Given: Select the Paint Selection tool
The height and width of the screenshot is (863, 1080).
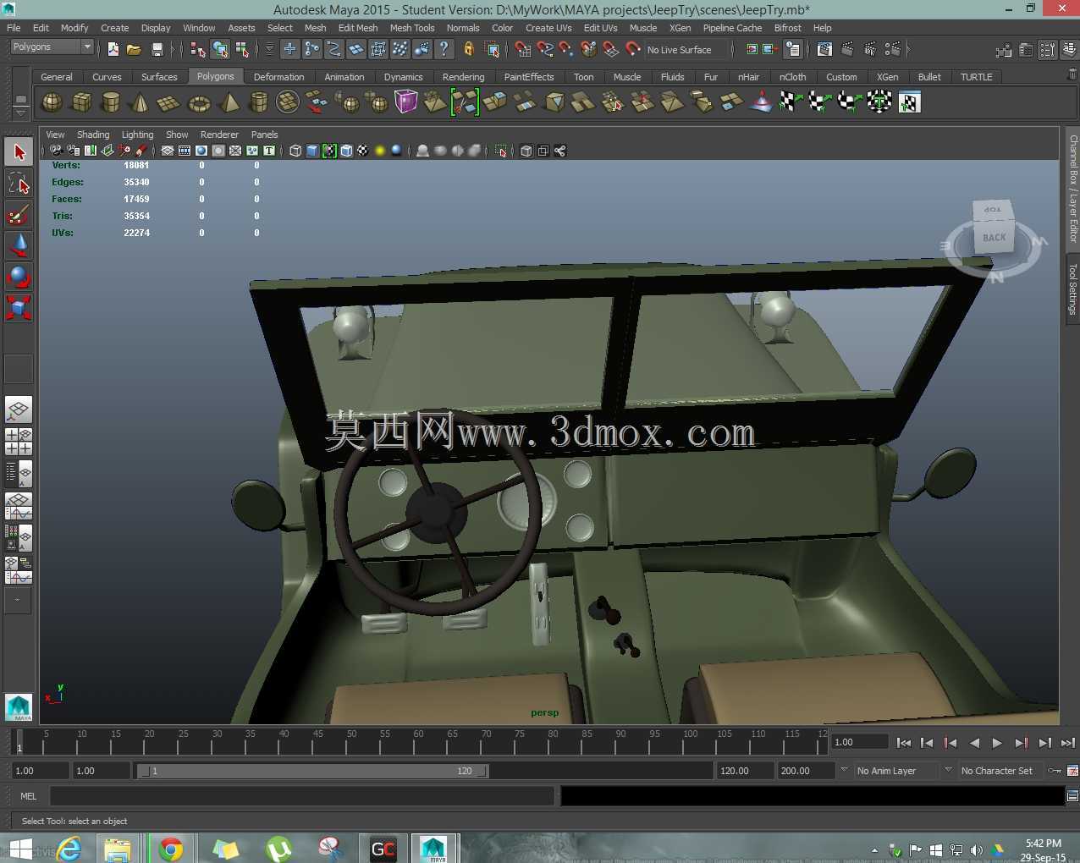Looking at the screenshot, I should coord(19,214).
